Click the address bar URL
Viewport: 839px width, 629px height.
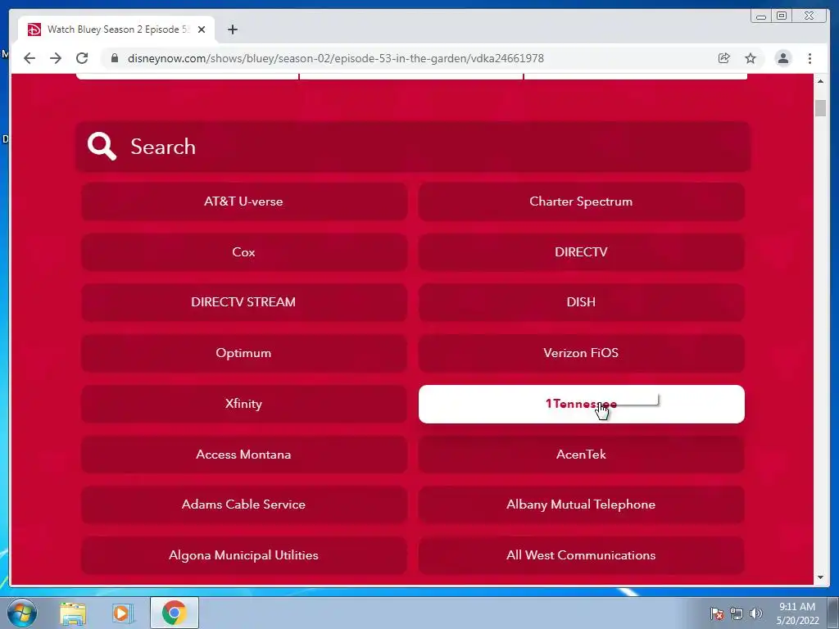pyautogui.click(x=335, y=58)
